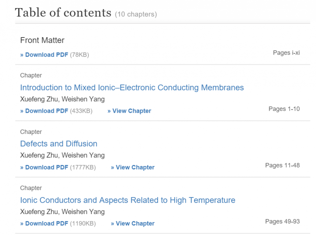Download the 1777KB Defects and Diffusion PDF
This screenshot has height=235, width=316.
click(44, 167)
